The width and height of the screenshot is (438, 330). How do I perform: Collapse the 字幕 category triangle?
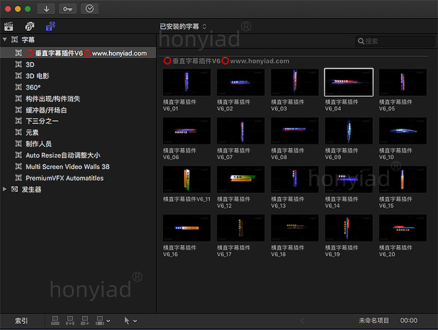pos(5,40)
